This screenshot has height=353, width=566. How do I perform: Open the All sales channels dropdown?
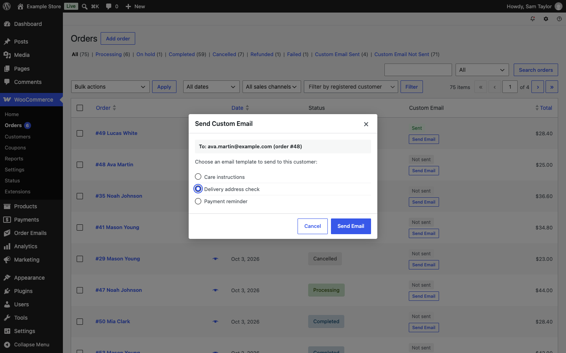click(272, 87)
